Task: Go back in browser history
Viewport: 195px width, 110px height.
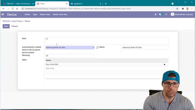Action: 3,9
